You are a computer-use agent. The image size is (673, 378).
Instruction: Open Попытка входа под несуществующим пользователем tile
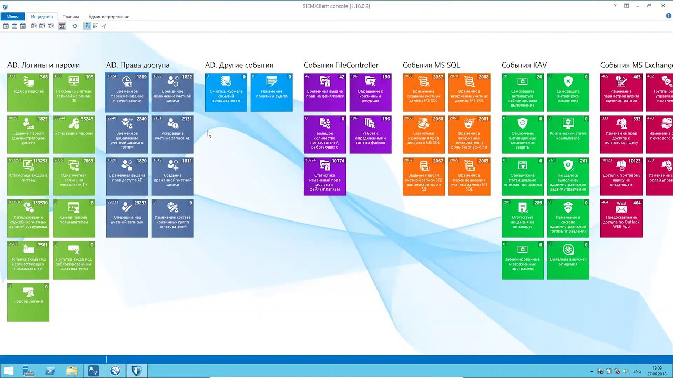(28, 260)
